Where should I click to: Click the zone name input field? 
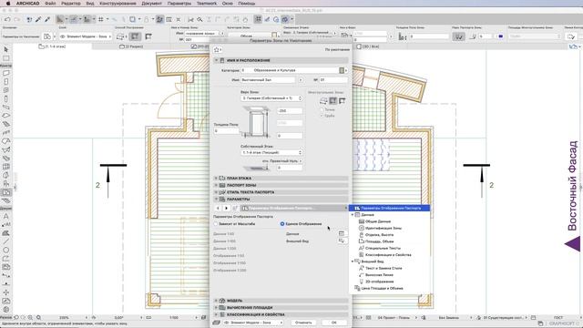(268, 80)
